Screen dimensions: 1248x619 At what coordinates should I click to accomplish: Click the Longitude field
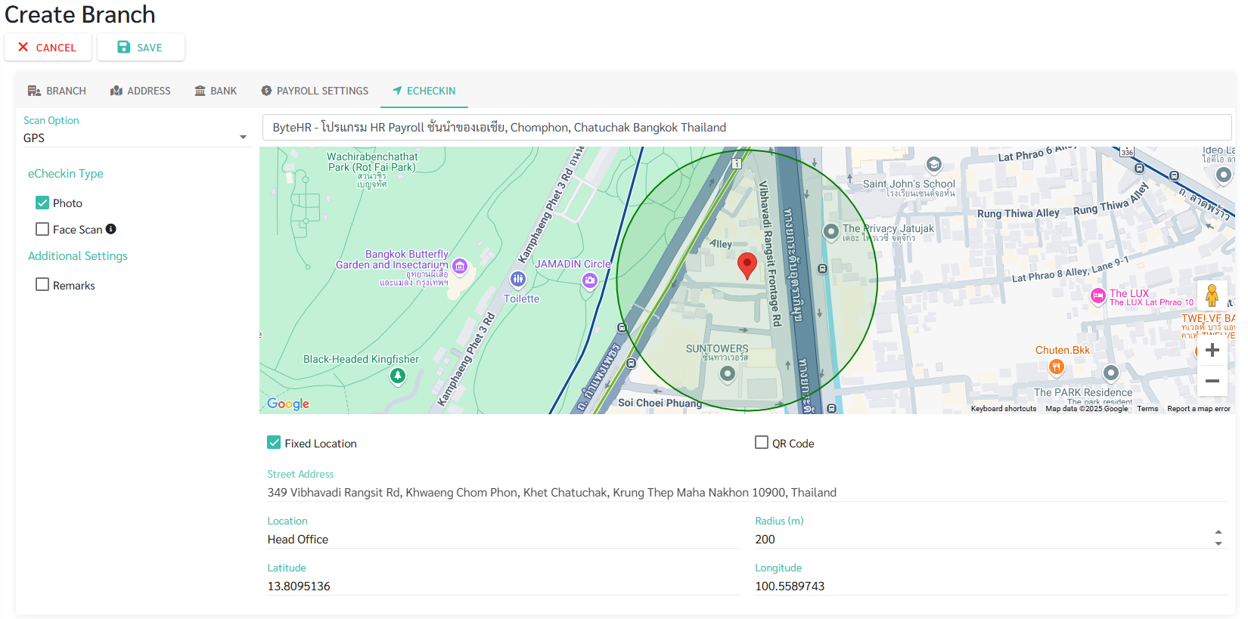pos(991,586)
